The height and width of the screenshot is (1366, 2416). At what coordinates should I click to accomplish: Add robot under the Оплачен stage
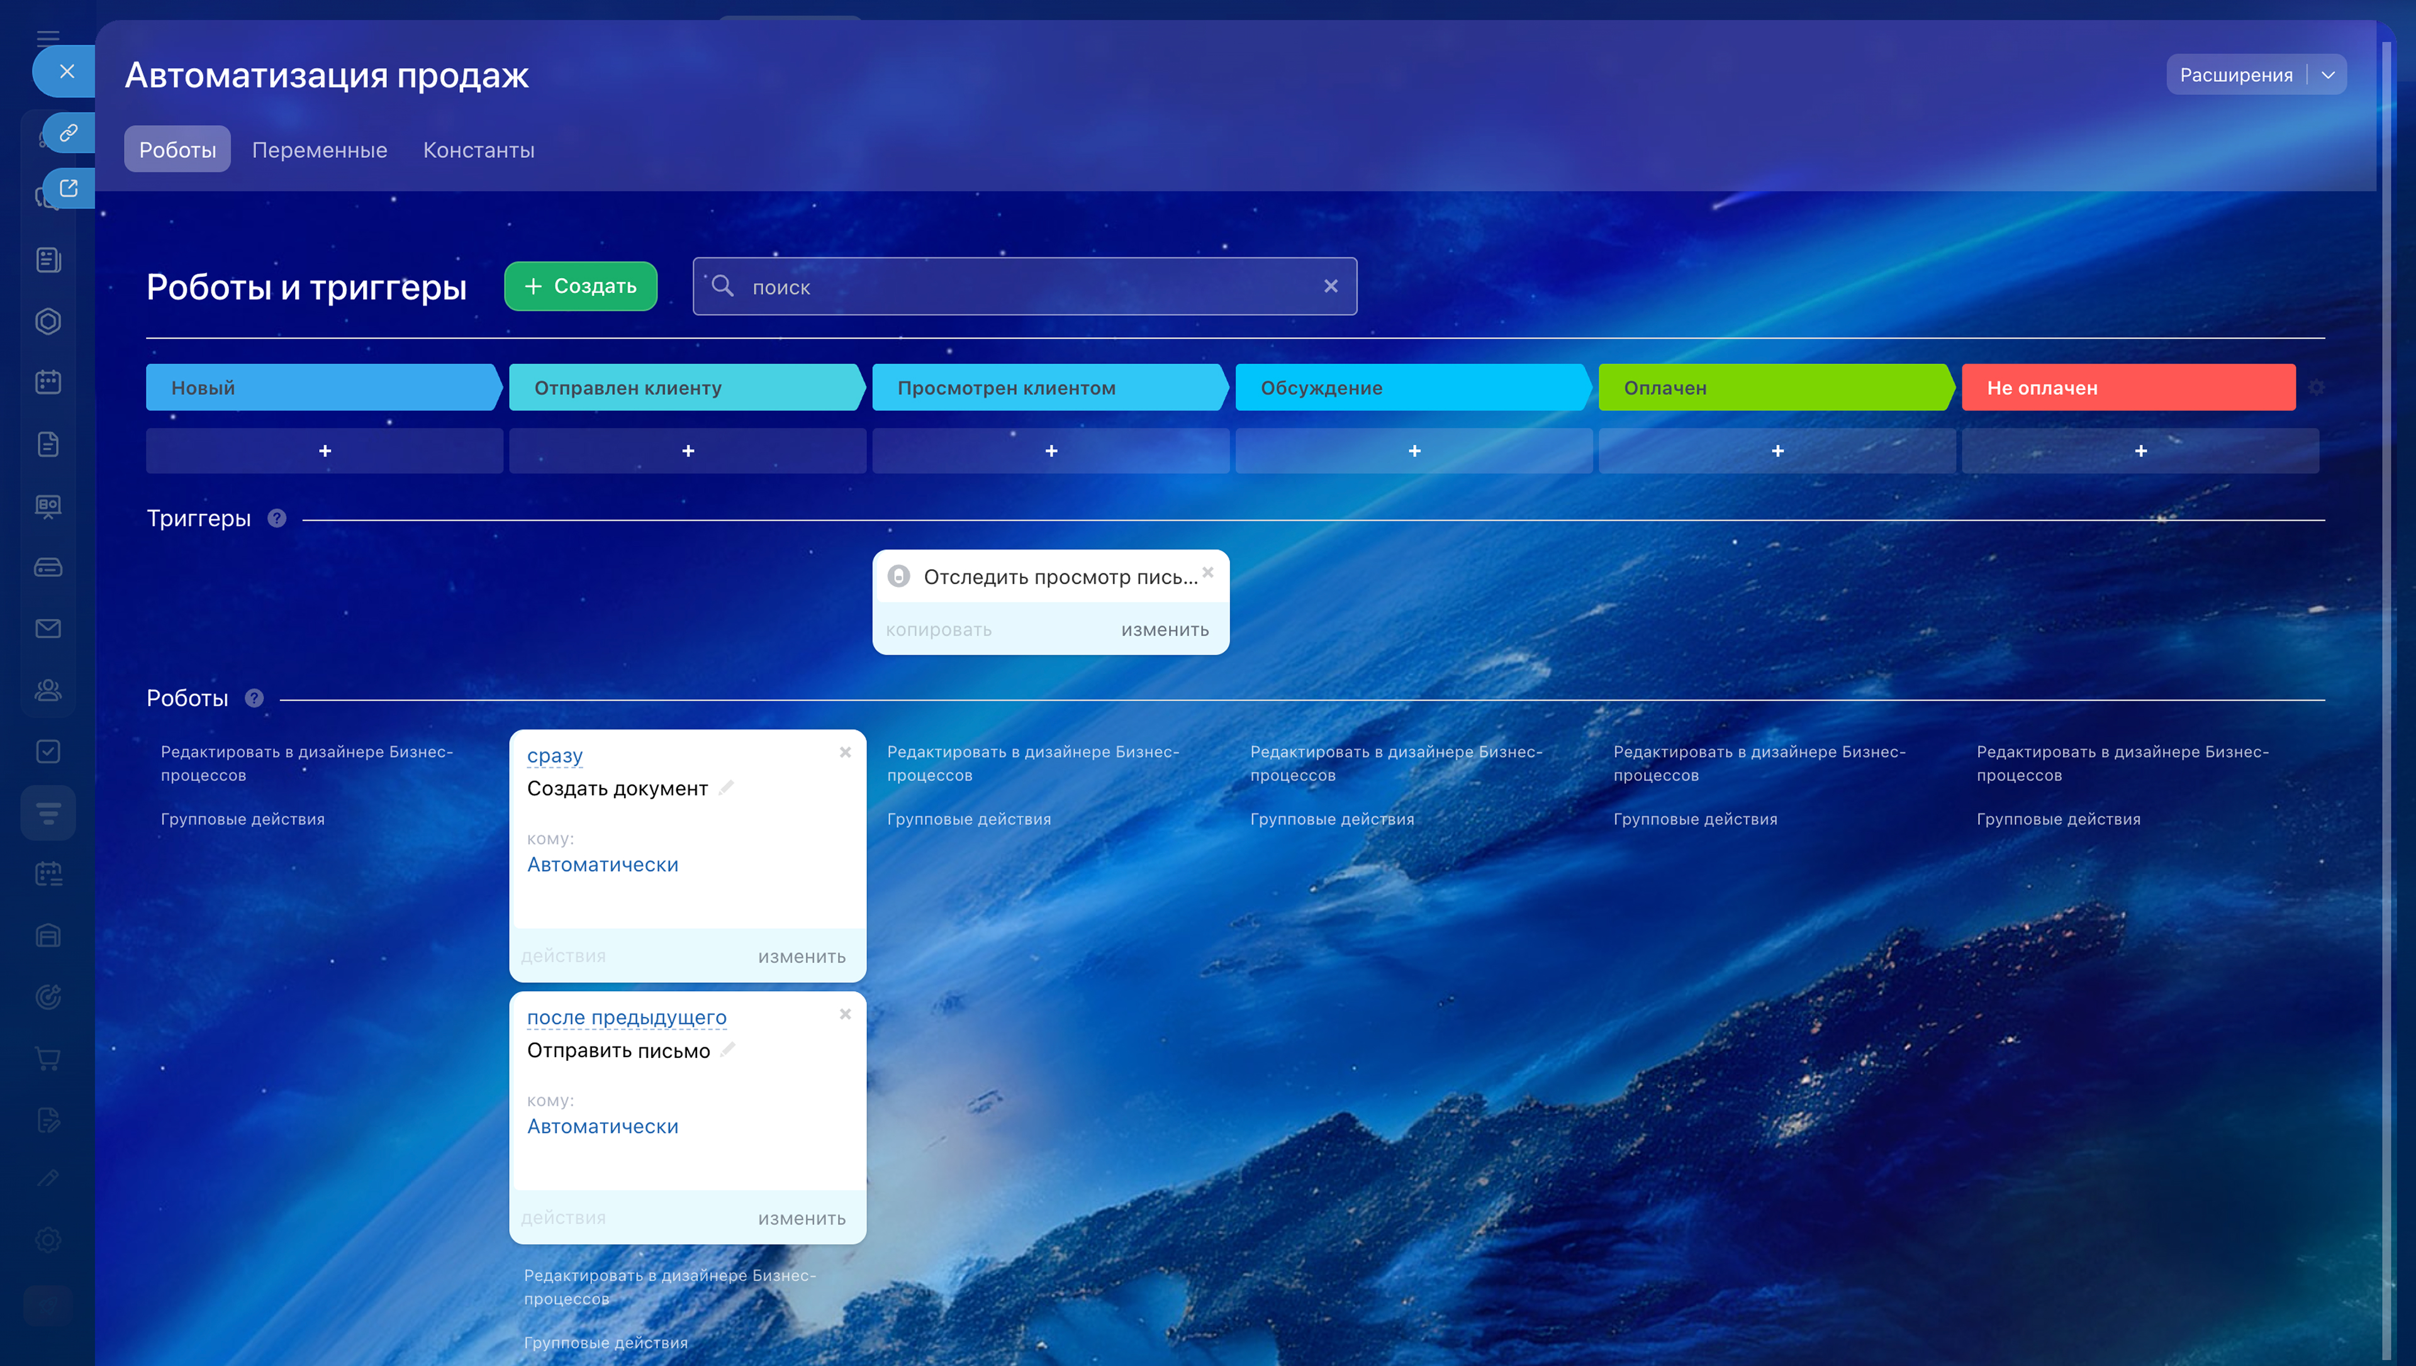[1777, 452]
